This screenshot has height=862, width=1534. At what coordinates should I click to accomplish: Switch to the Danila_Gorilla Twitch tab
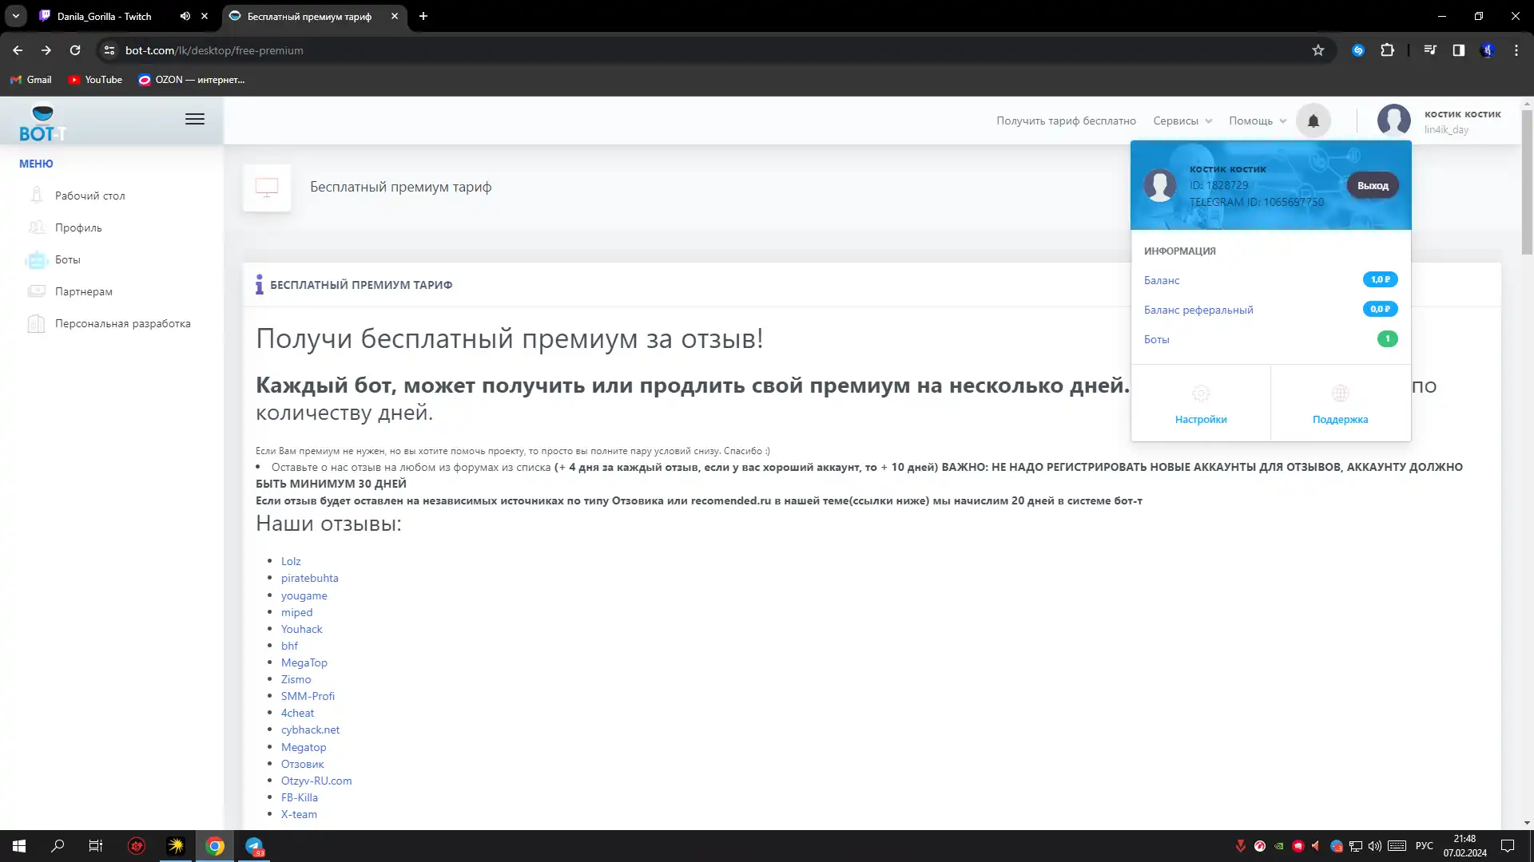pyautogui.click(x=104, y=16)
